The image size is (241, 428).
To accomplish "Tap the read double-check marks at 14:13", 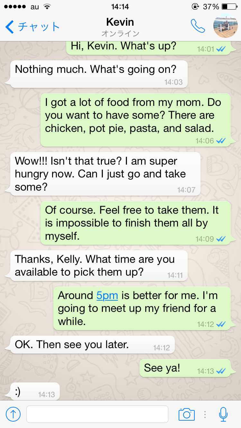I will (221, 371).
